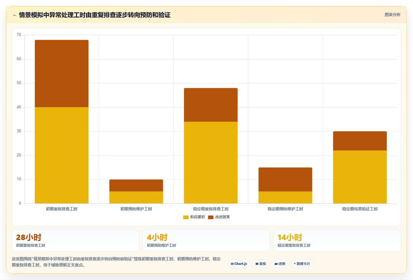Click the yellow segment of 稳定期预防维护工时 bar
The image size is (413, 280).
(285, 197)
